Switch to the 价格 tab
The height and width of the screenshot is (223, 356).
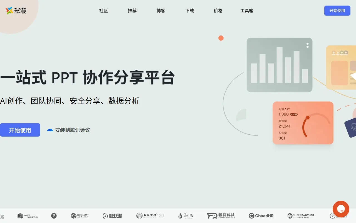click(x=218, y=11)
